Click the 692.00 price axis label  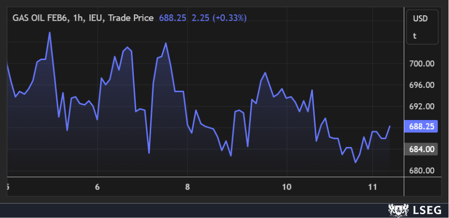click(x=422, y=107)
